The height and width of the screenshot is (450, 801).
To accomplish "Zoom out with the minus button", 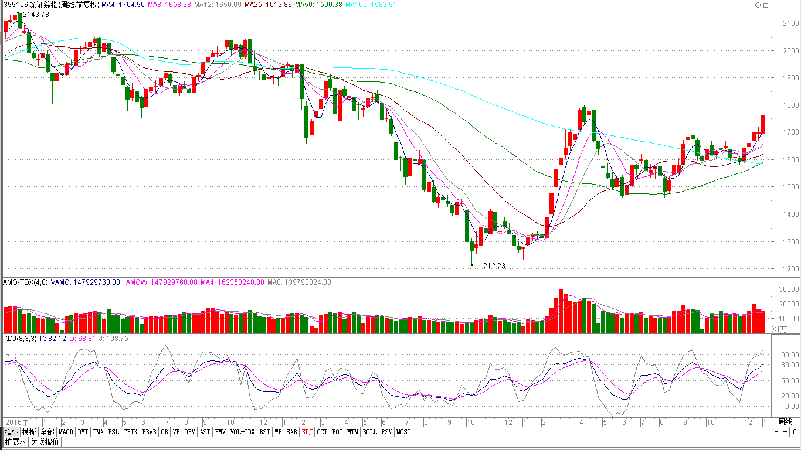I will click(x=784, y=432).
